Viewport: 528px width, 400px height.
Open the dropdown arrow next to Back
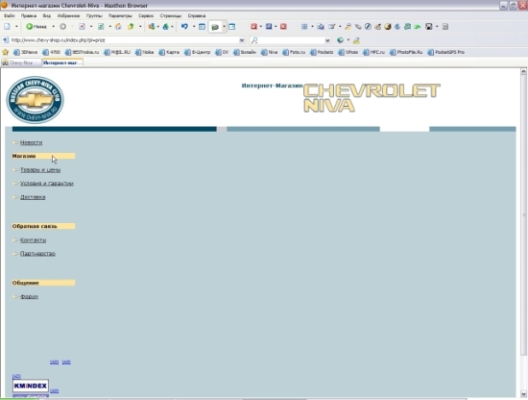pos(53,27)
